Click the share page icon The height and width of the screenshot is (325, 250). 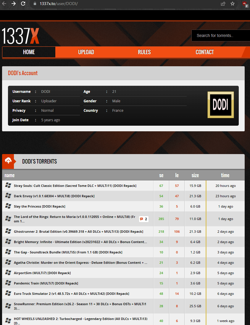point(223,4)
